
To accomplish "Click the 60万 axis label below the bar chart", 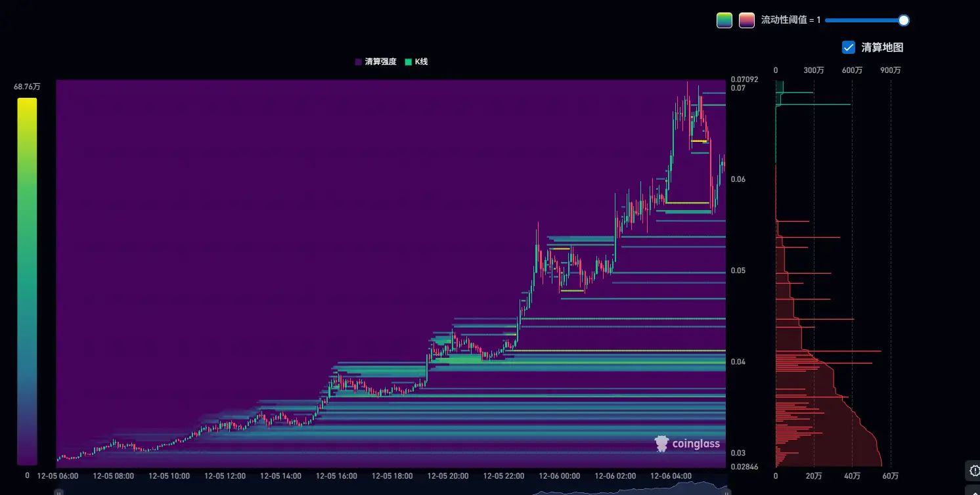I will (x=891, y=476).
